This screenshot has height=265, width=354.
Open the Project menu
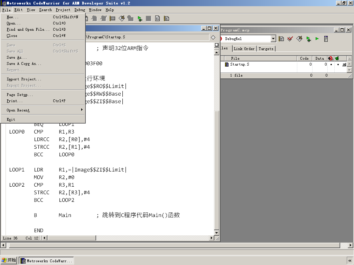63,10
